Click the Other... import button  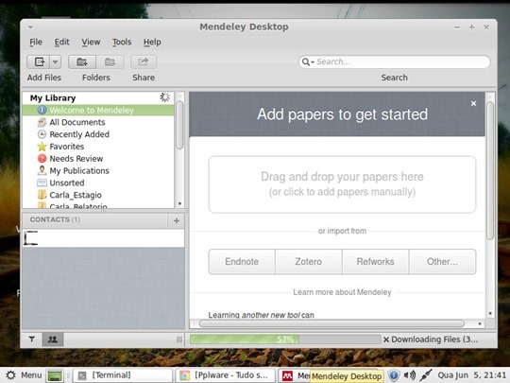pos(442,262)
